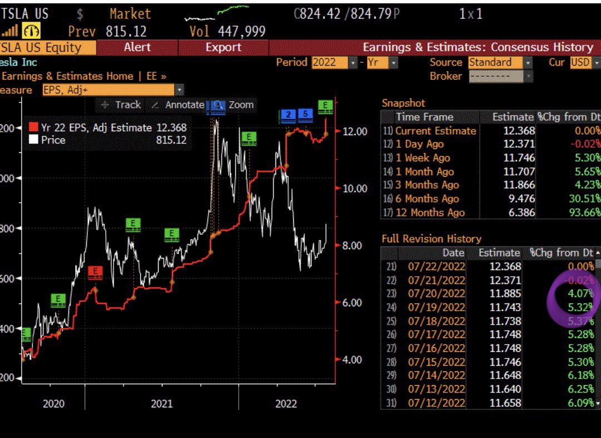Click revision date 07/15/2022

[437, 362]
